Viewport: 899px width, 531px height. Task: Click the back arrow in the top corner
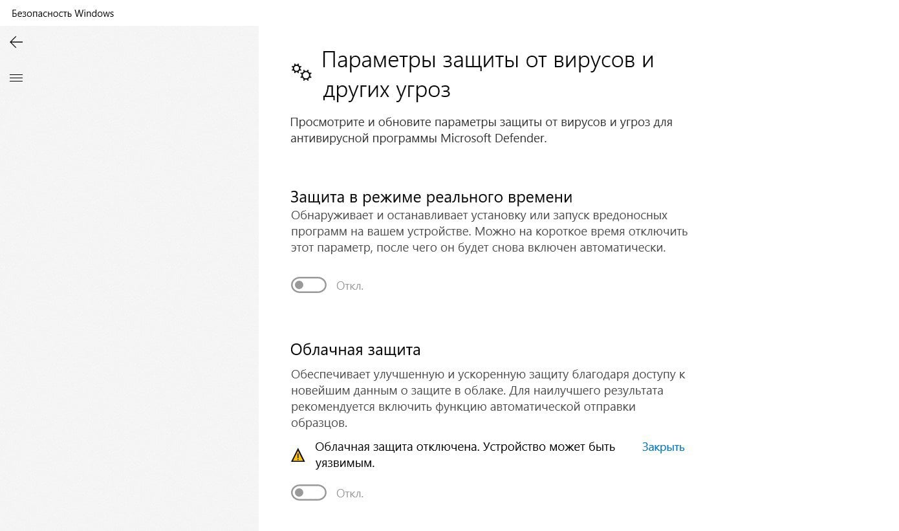point(16,42)
